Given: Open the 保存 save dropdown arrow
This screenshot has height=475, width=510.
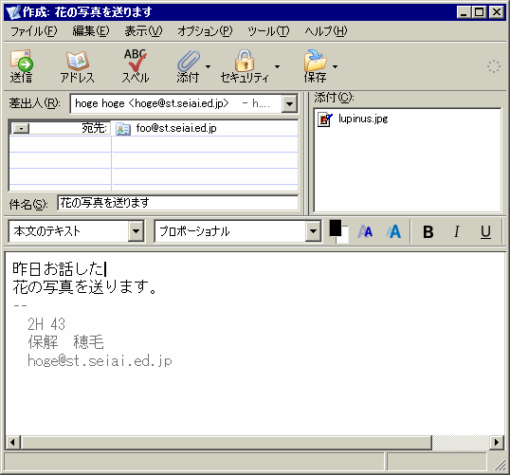Looking at the screenshot, I should (335, 66).
